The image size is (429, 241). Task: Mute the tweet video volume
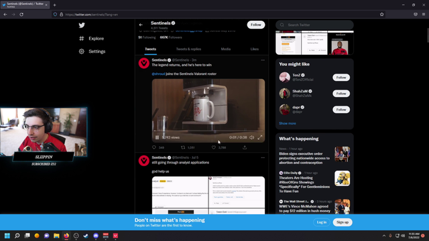(x=252, y=137)
